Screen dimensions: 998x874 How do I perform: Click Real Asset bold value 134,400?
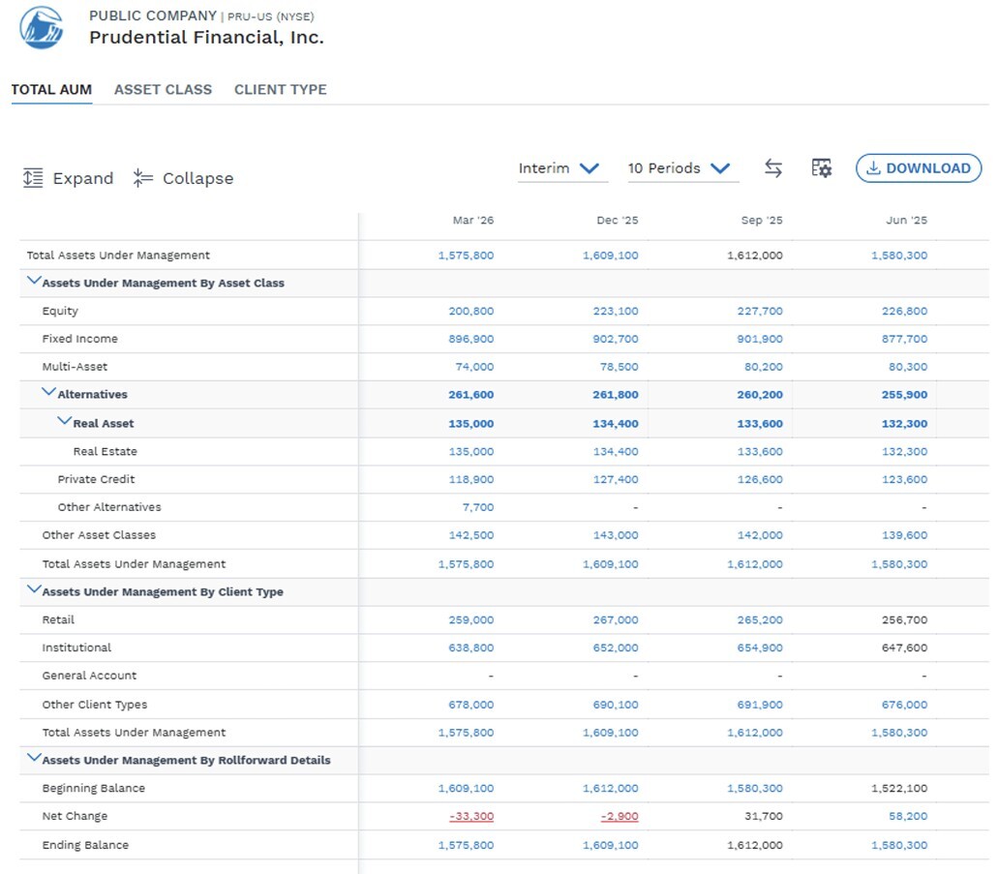tap(616, 424)
